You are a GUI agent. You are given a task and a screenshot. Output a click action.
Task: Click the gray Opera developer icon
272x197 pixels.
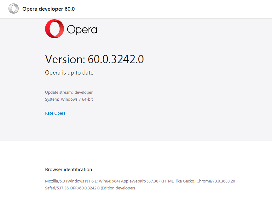point(14,9)
